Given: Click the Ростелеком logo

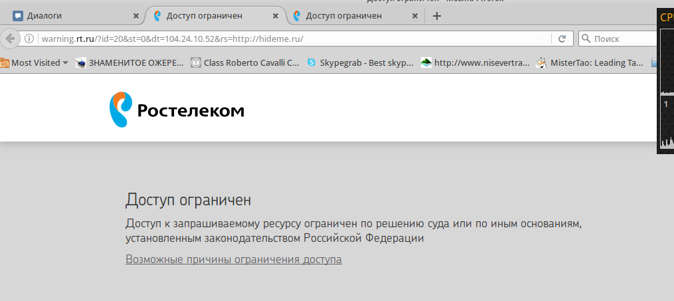Looking at the screenshot, I should point(177,110).
